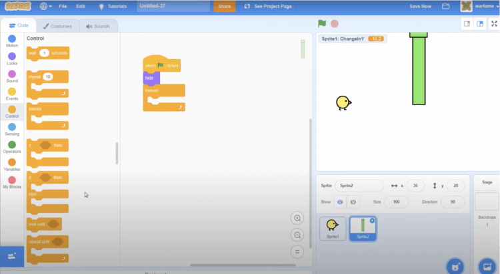Zoom in the code workspace
Image resolution: width=500 pixels, height=274 pixels.
(x=297, y=218)
